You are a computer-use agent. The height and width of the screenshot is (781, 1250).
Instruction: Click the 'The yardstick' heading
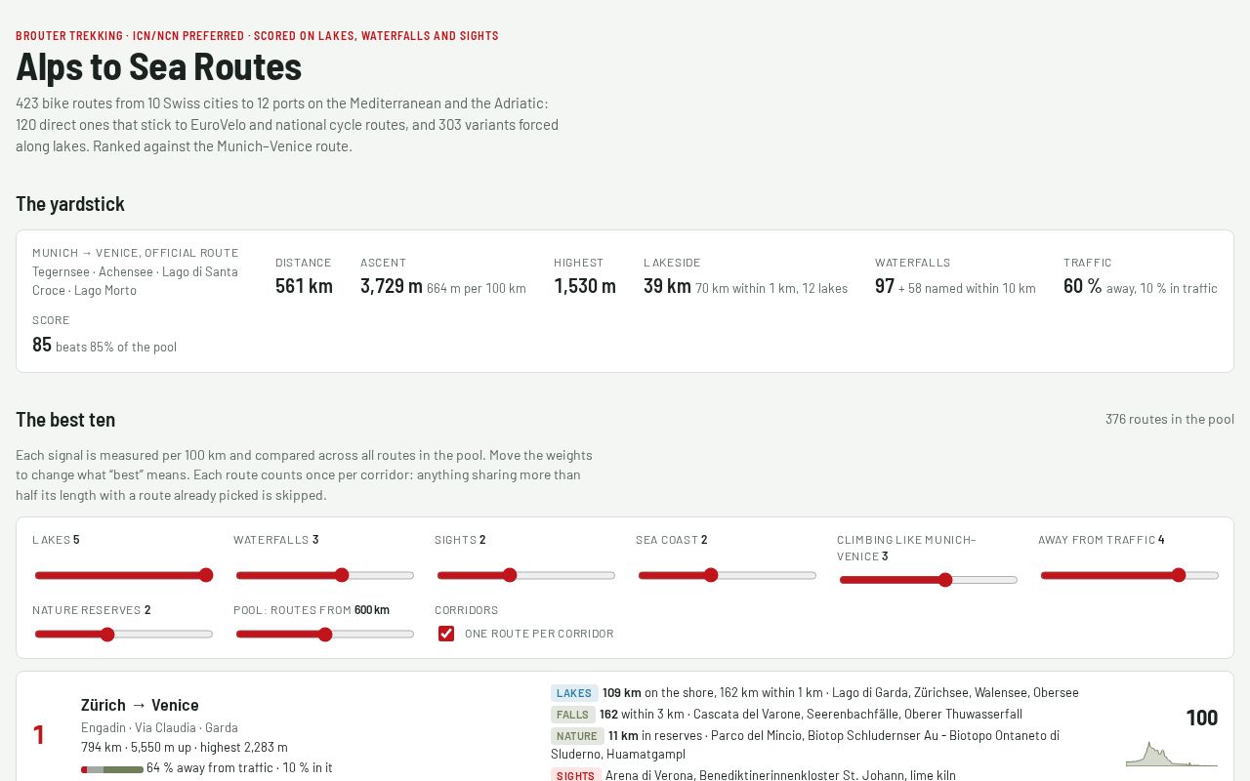pos(70,204)
